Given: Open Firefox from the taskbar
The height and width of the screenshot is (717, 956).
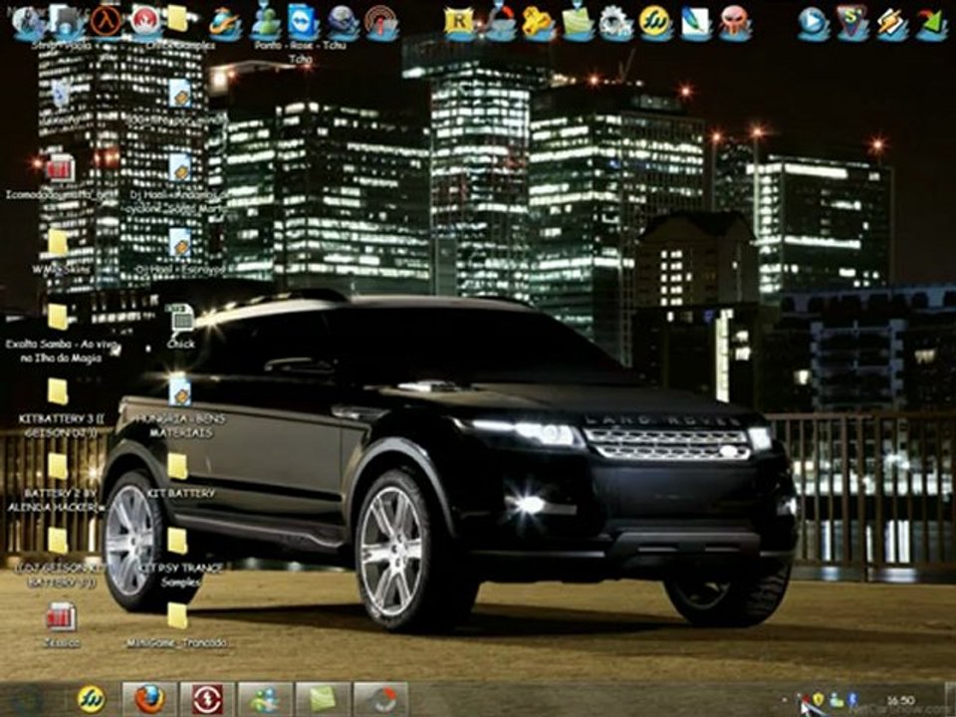Looking at the screenshot, I should [149, 699].
